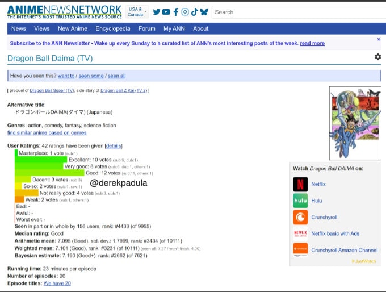Screen dimensions: 386x292
Task: Select the New Anime menu item
Action: click(x=72, y=28)
